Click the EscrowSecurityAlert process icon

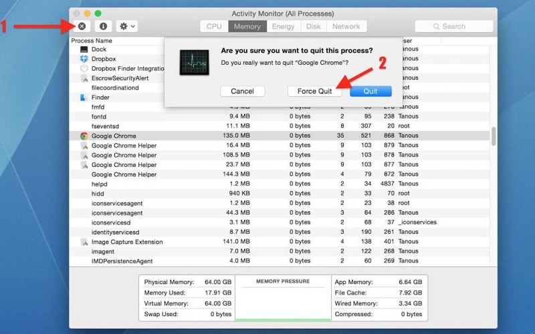pos(84,78)
